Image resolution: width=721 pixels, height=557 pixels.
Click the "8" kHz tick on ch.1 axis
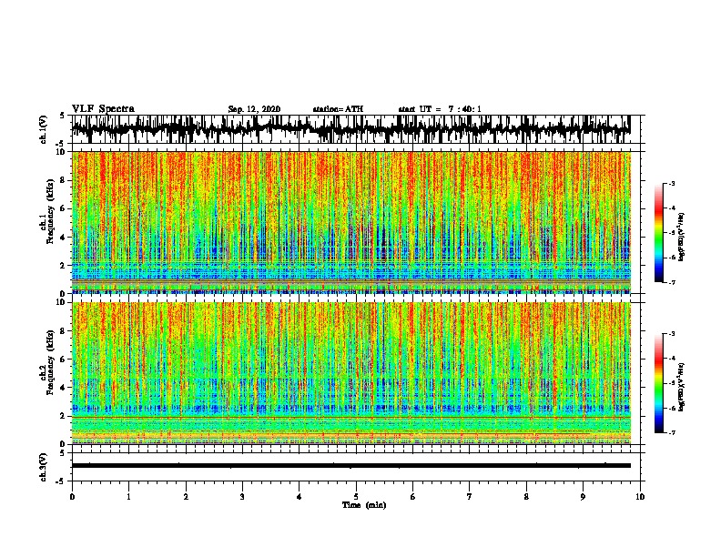click(64, 180)
